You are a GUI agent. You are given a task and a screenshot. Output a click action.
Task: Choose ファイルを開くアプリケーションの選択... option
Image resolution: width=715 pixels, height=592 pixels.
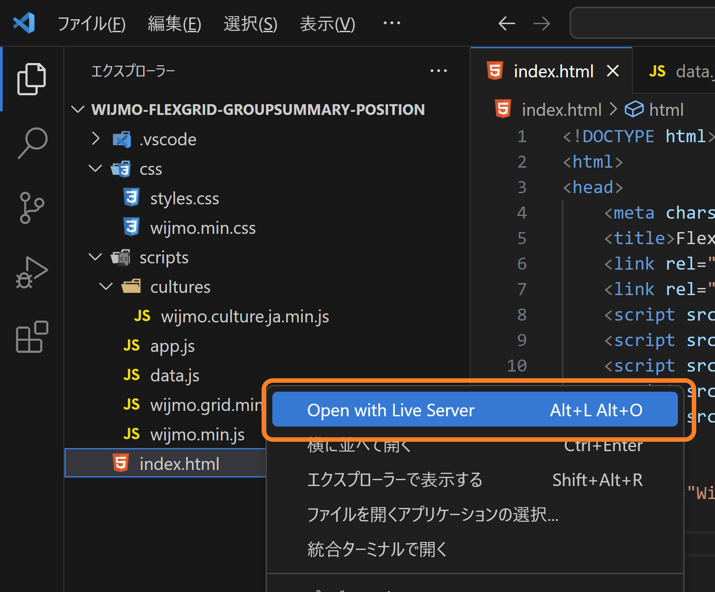coord(475,515)
